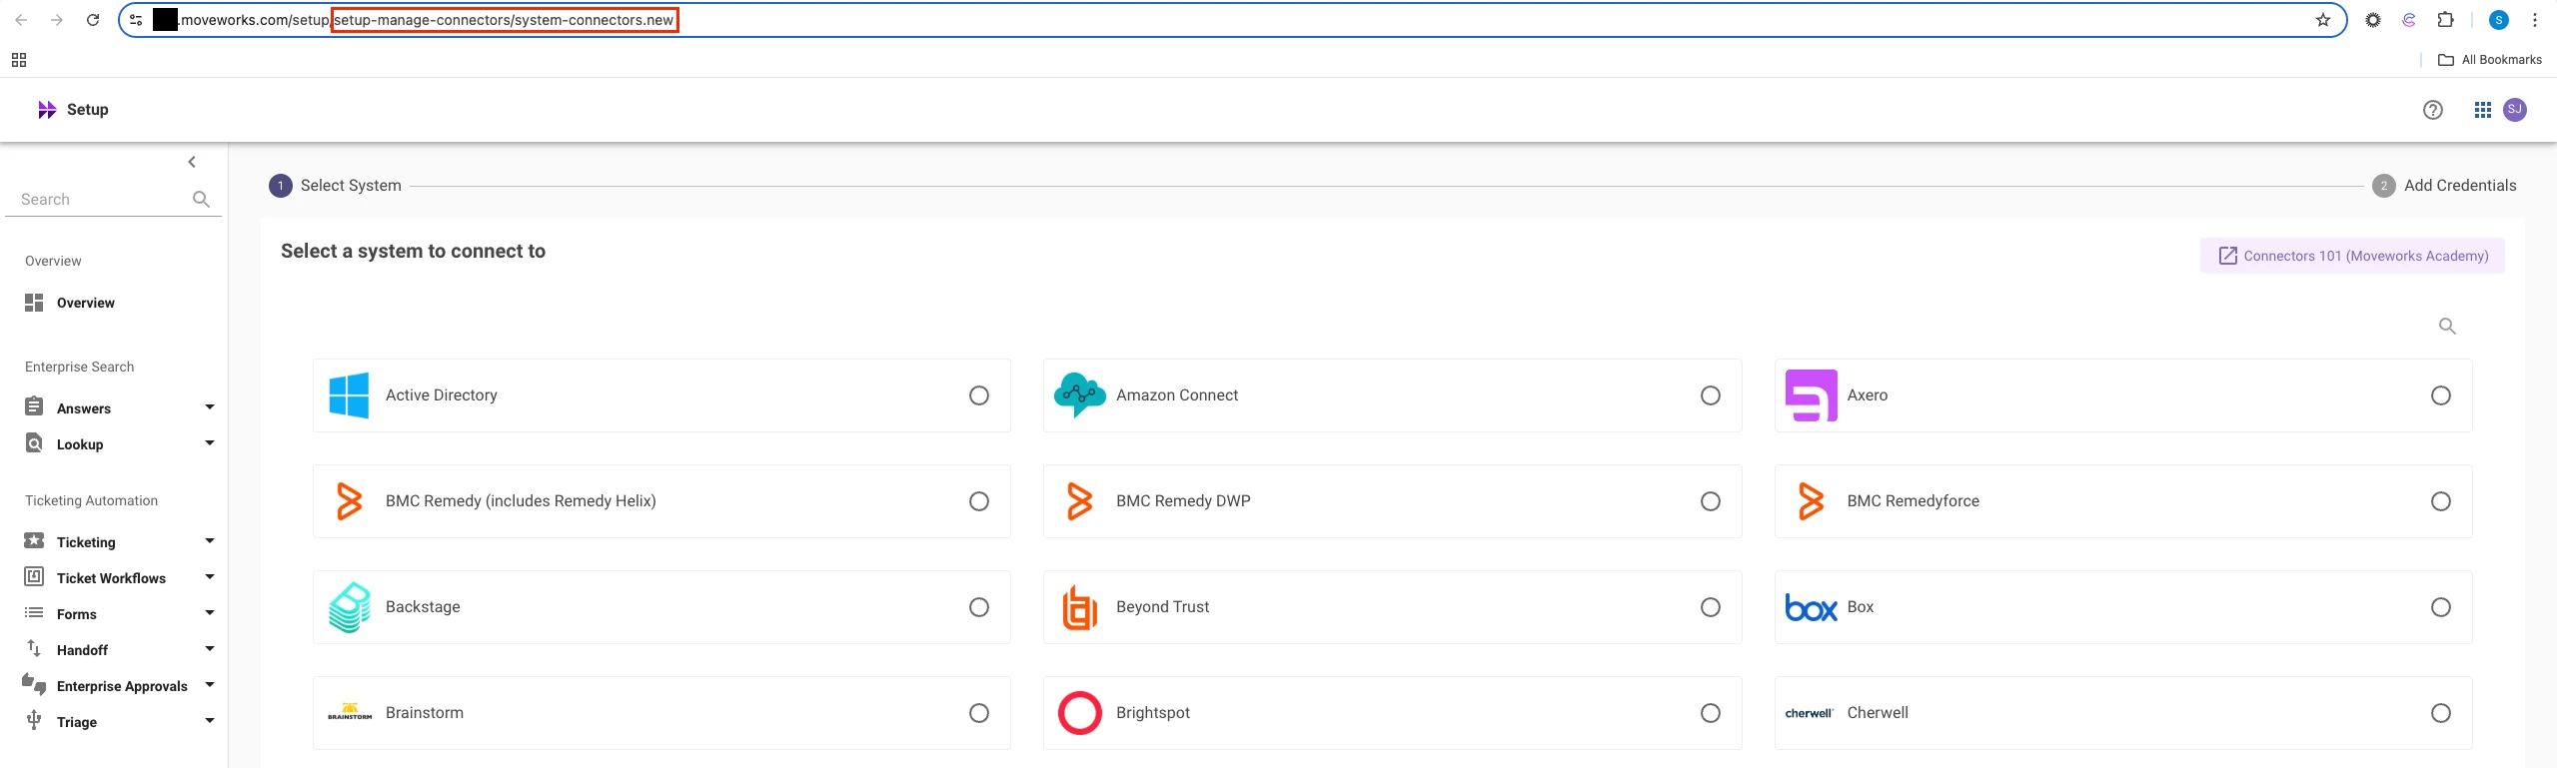Click the BMC Remedyforce logo
The height and width of the screenshot is (768, 2557).
(x=1812, y=501)
